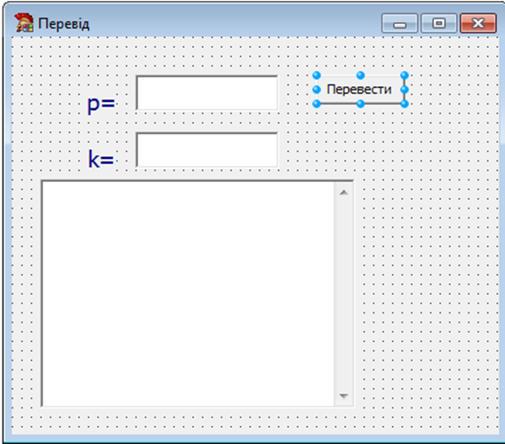Maximize the Перевід form window

tap(438, 23)
